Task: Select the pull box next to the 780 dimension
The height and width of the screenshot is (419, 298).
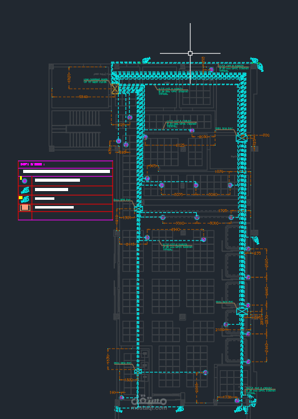Action: click(242, 138)
